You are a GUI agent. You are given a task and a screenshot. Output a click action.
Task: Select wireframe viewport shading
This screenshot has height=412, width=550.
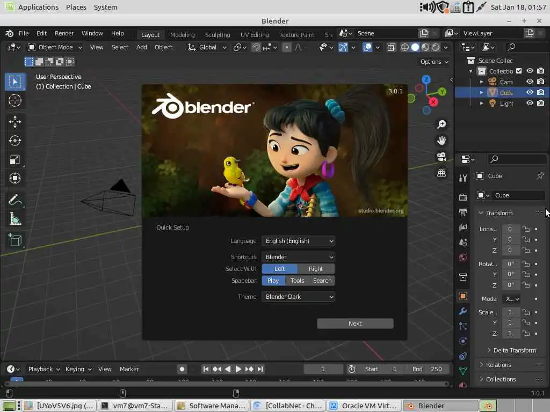click(405, 47)
